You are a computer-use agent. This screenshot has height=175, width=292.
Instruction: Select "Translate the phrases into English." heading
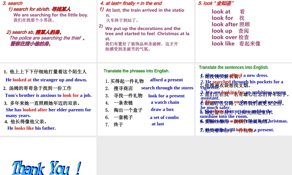tap(136, 71)
